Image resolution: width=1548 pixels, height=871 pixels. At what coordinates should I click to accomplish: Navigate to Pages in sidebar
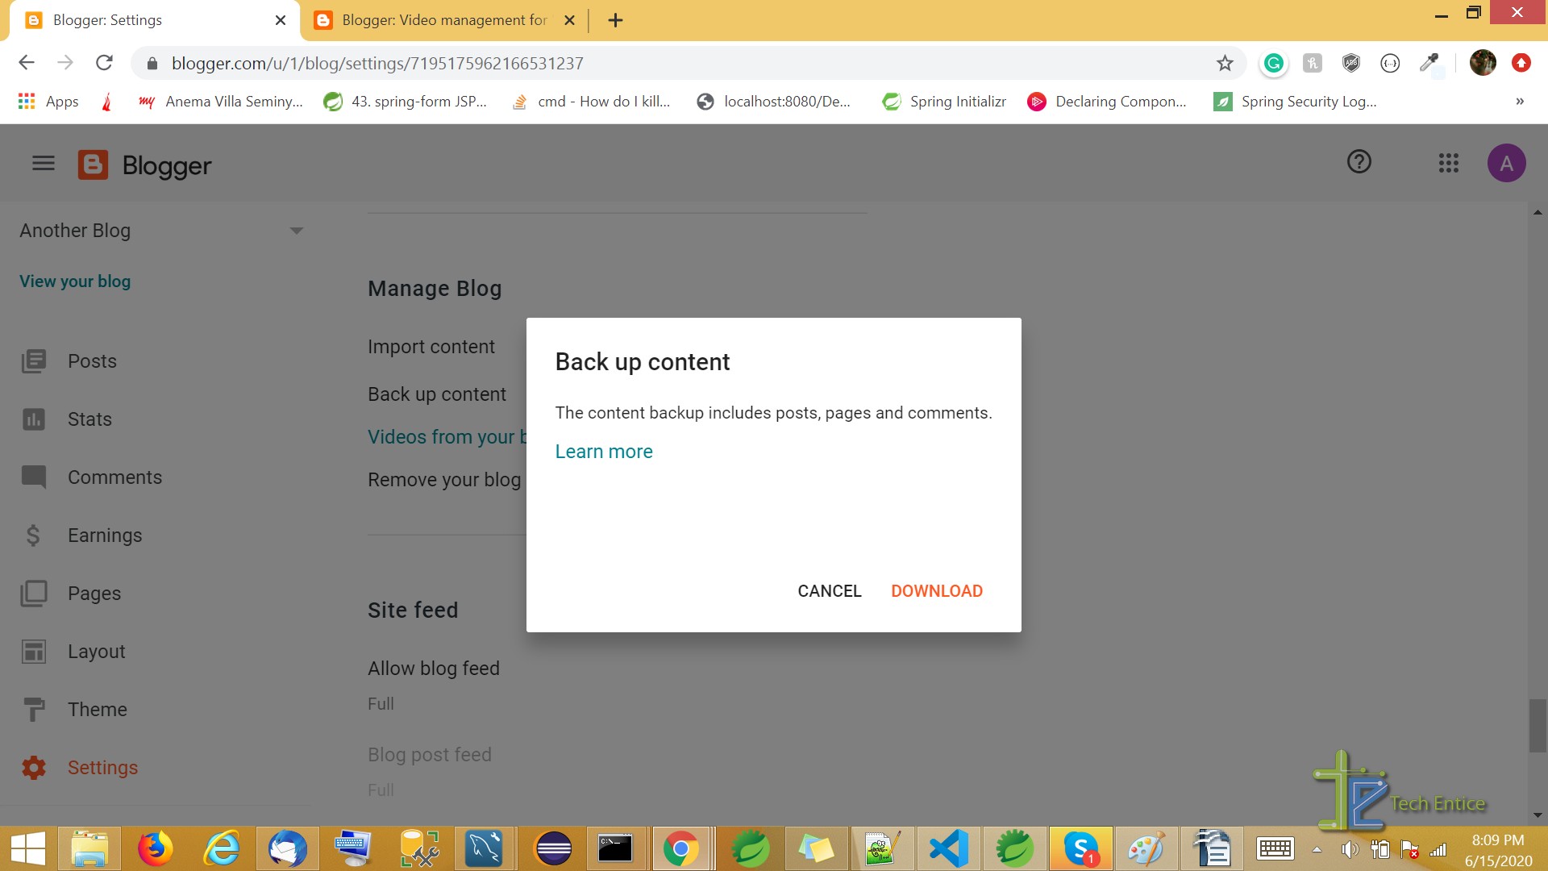click(x=94, y=593)
